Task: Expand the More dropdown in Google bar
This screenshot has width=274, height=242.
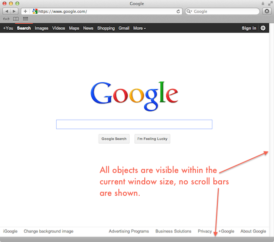Action: [x=139, y=28]
